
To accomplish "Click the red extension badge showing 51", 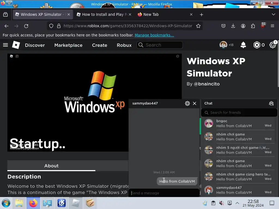I will [x=263, y=25].
